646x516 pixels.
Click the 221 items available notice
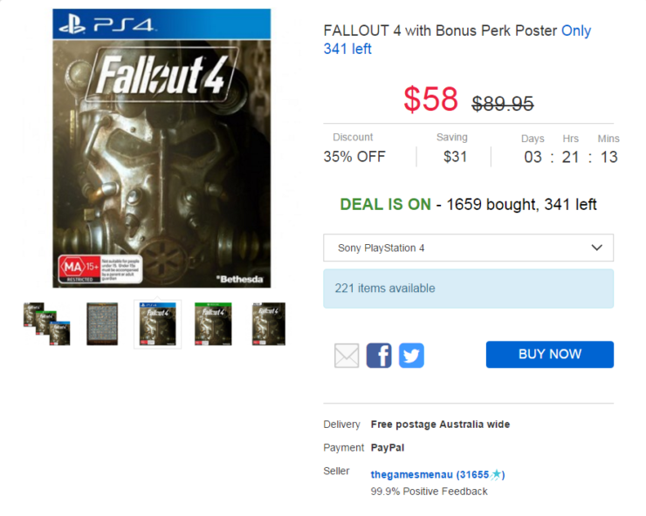tap(468, 289)
